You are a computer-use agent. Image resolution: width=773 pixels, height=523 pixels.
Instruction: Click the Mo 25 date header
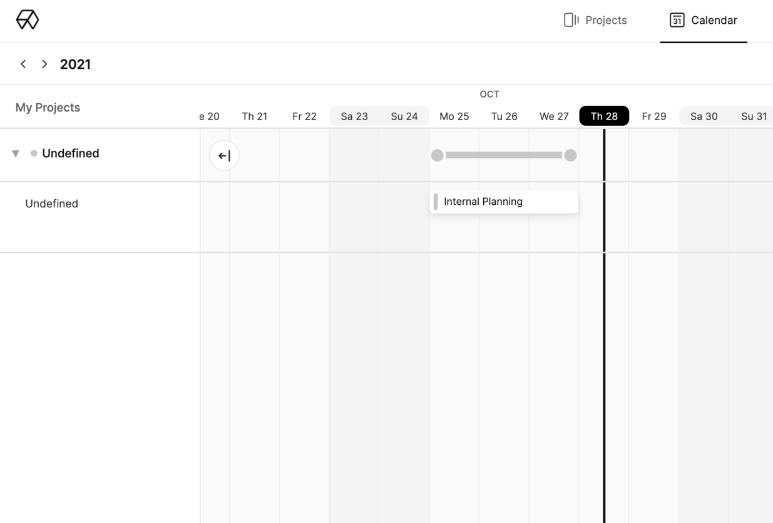click(x=454, y=117)
